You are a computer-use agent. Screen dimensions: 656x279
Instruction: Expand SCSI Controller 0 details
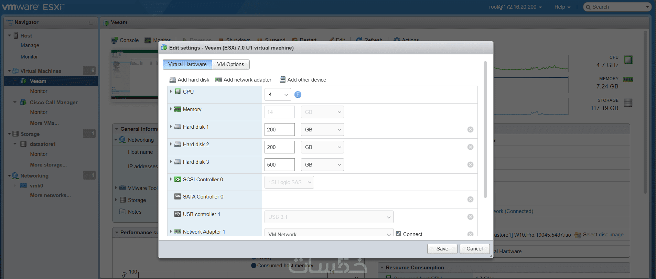pos(171,179)
